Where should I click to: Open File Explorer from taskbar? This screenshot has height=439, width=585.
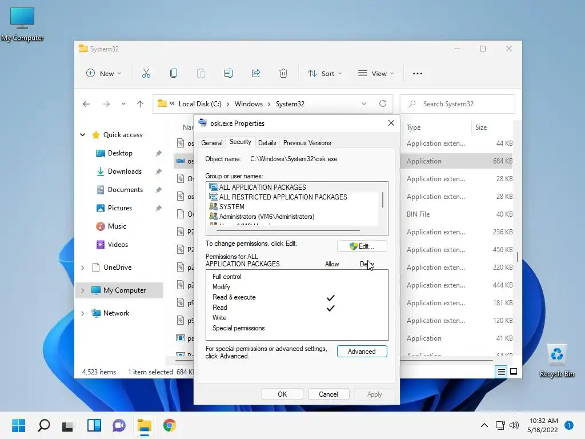tap(145, 425)
